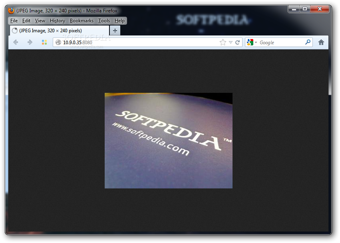Screen dimensions: 340x243
Task: Open the View menu
Action: tap(40, 21)
